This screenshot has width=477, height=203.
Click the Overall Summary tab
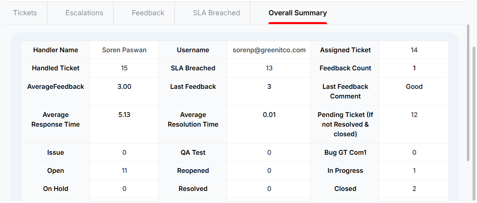pyautogui.click(x=297, y=13)
